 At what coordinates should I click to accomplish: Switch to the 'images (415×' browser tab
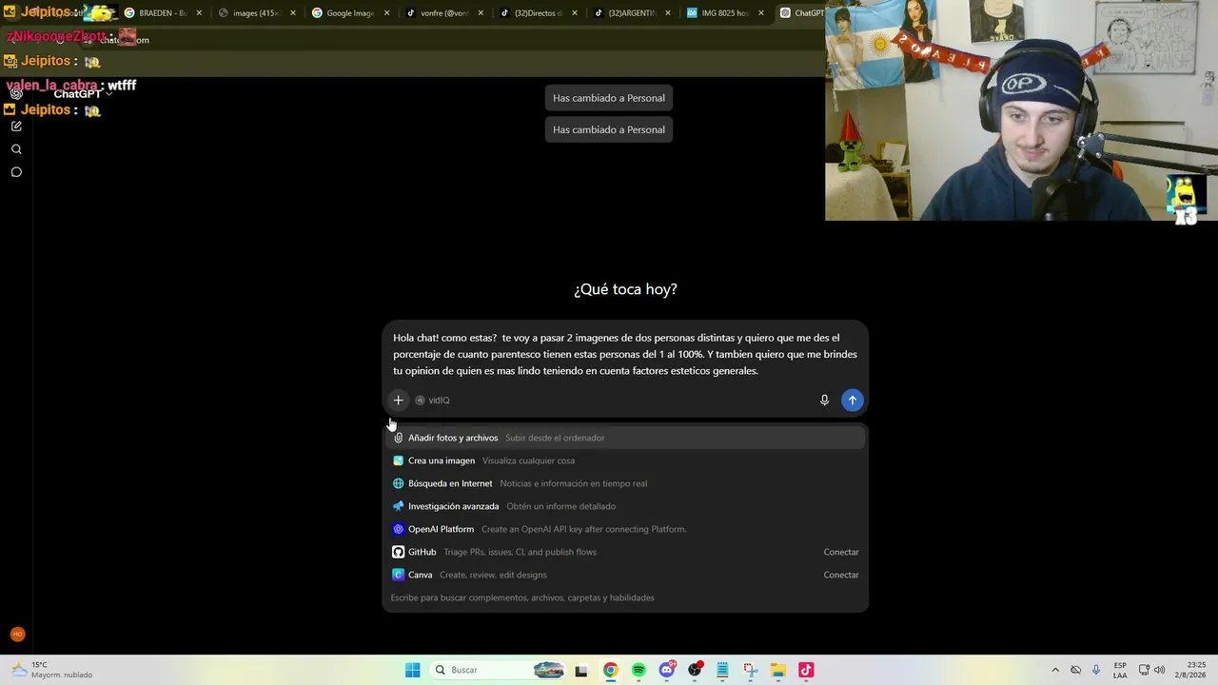coord(257,13)
